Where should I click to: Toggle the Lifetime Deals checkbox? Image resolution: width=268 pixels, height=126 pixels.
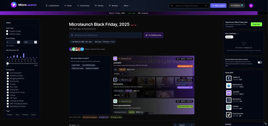point(7,34)
